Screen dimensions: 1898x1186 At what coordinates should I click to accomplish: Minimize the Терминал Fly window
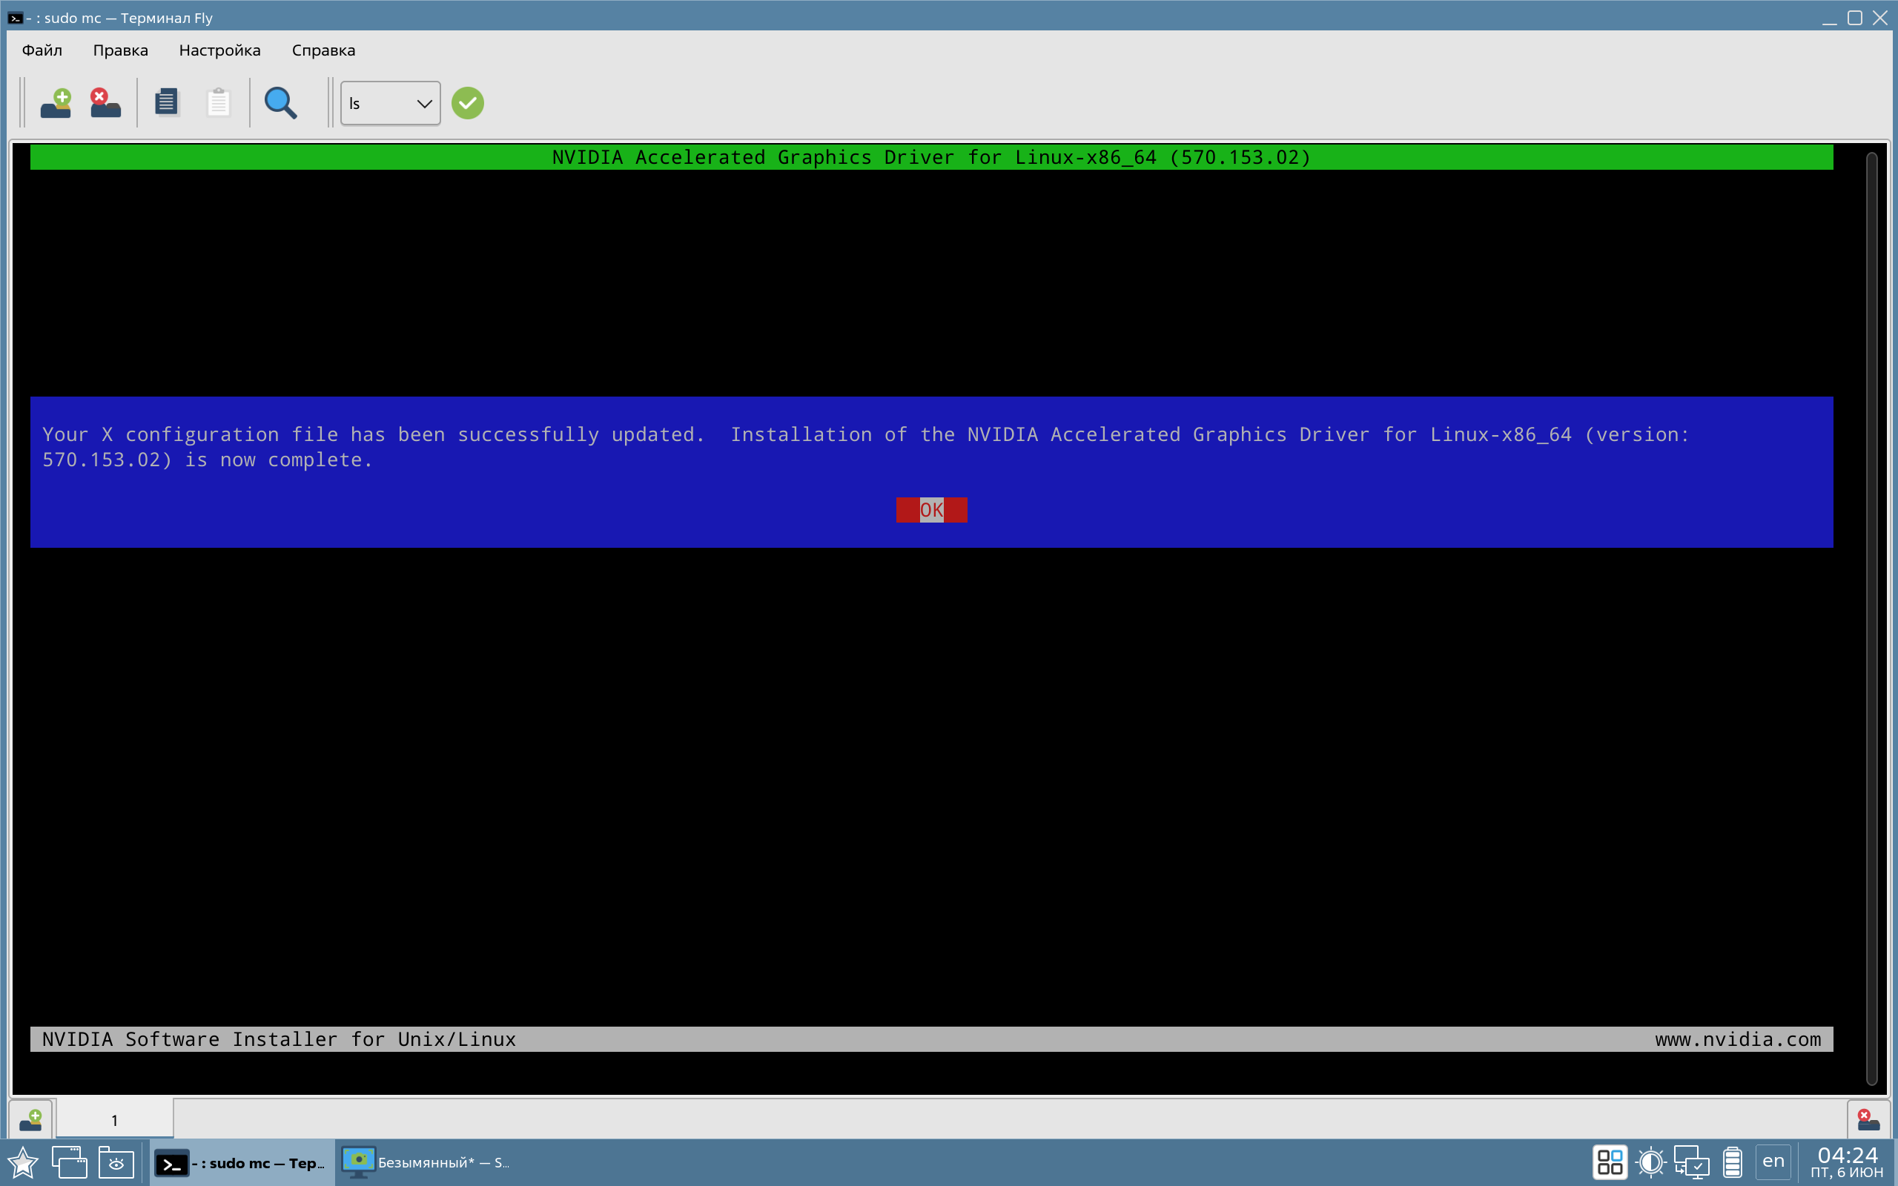point(1829,18)
